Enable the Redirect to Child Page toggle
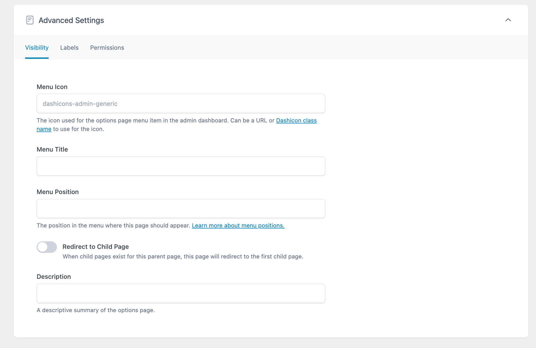Screen dimensions: 536x348 pos(46,247)
